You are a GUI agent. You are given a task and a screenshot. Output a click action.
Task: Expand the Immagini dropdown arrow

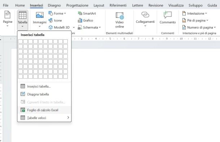pyautogui.click(x=40, y=26)
